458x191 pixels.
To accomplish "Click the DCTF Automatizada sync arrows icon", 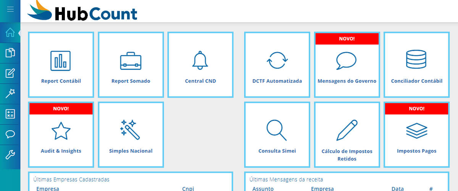I will tap(277, 60).
